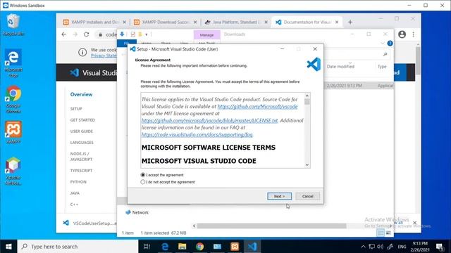Select the VS Code setup taskbar icon
This screenshot has height=253, width=451.
[252, 247]
